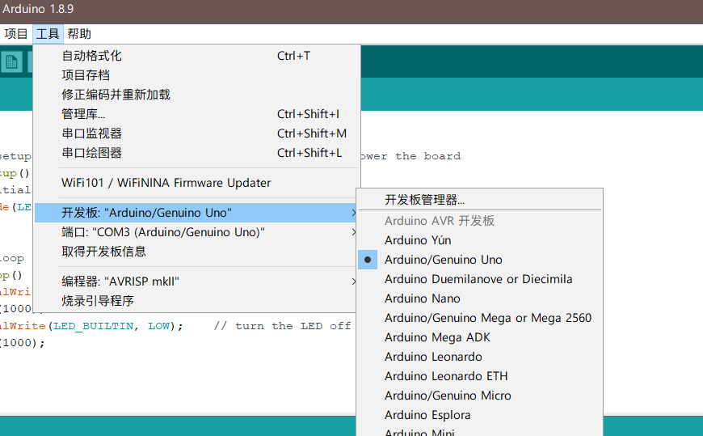Choose 烧录引导程序 burn bootloader
703x436 pixels.
coord(196,301)
